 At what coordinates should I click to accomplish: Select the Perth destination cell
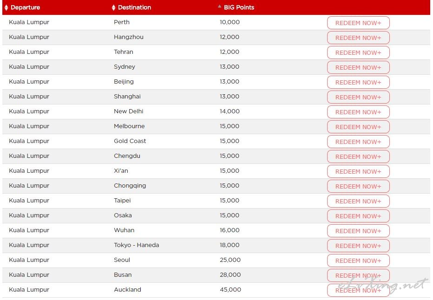click(122, 22)
